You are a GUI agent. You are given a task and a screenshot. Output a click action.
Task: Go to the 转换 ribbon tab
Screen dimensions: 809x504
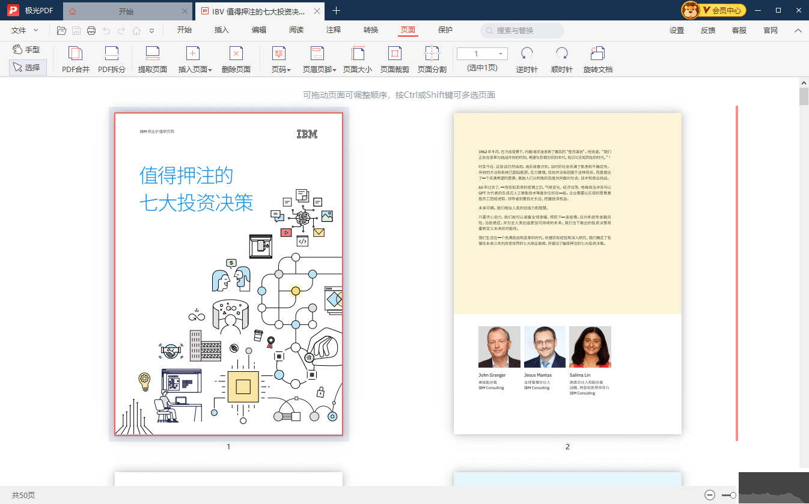[371, 30]
